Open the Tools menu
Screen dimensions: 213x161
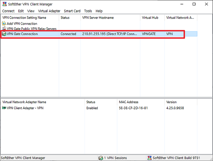point(88,11)
